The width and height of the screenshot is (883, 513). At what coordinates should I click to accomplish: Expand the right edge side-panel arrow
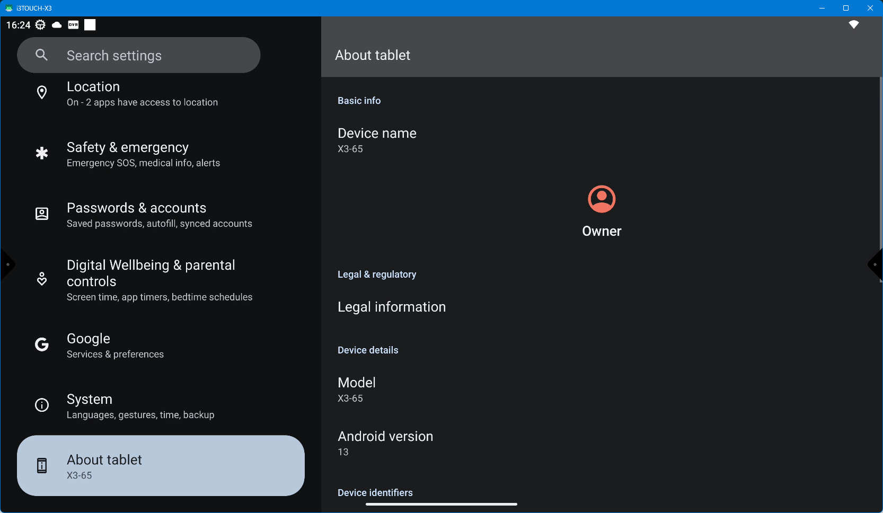[876, 264]
